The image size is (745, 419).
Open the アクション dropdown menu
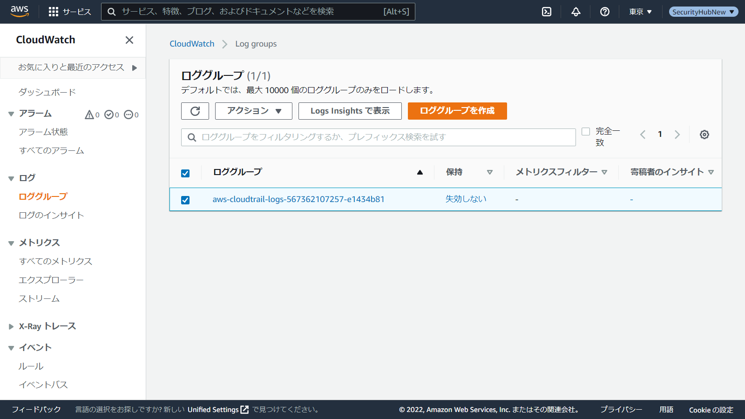coord(254,111)
